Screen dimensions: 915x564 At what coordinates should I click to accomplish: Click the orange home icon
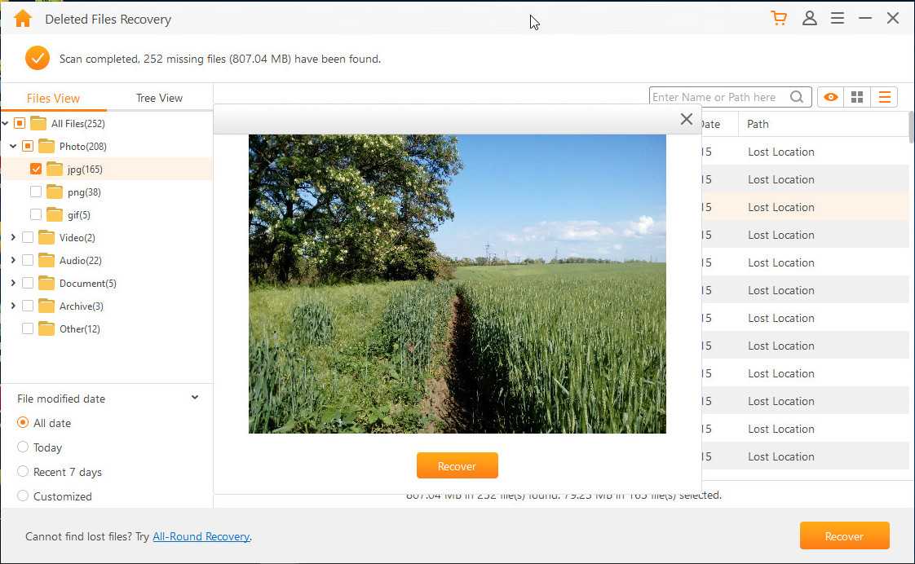tap(23, 19)
